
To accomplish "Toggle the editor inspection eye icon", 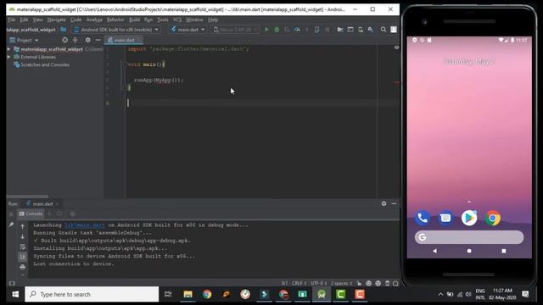I will point(396,47).
